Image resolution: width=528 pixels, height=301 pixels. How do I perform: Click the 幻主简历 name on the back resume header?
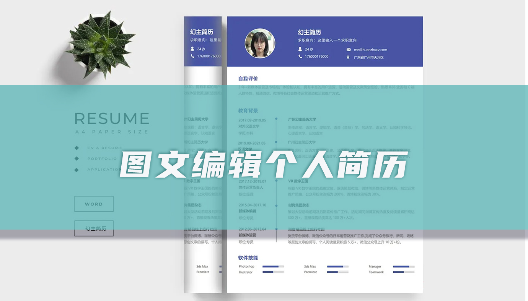tap(202, 32)
